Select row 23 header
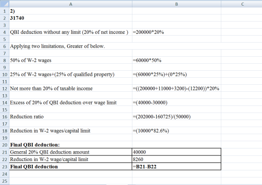Screen dimensions: 262x185 click(5, 167)
